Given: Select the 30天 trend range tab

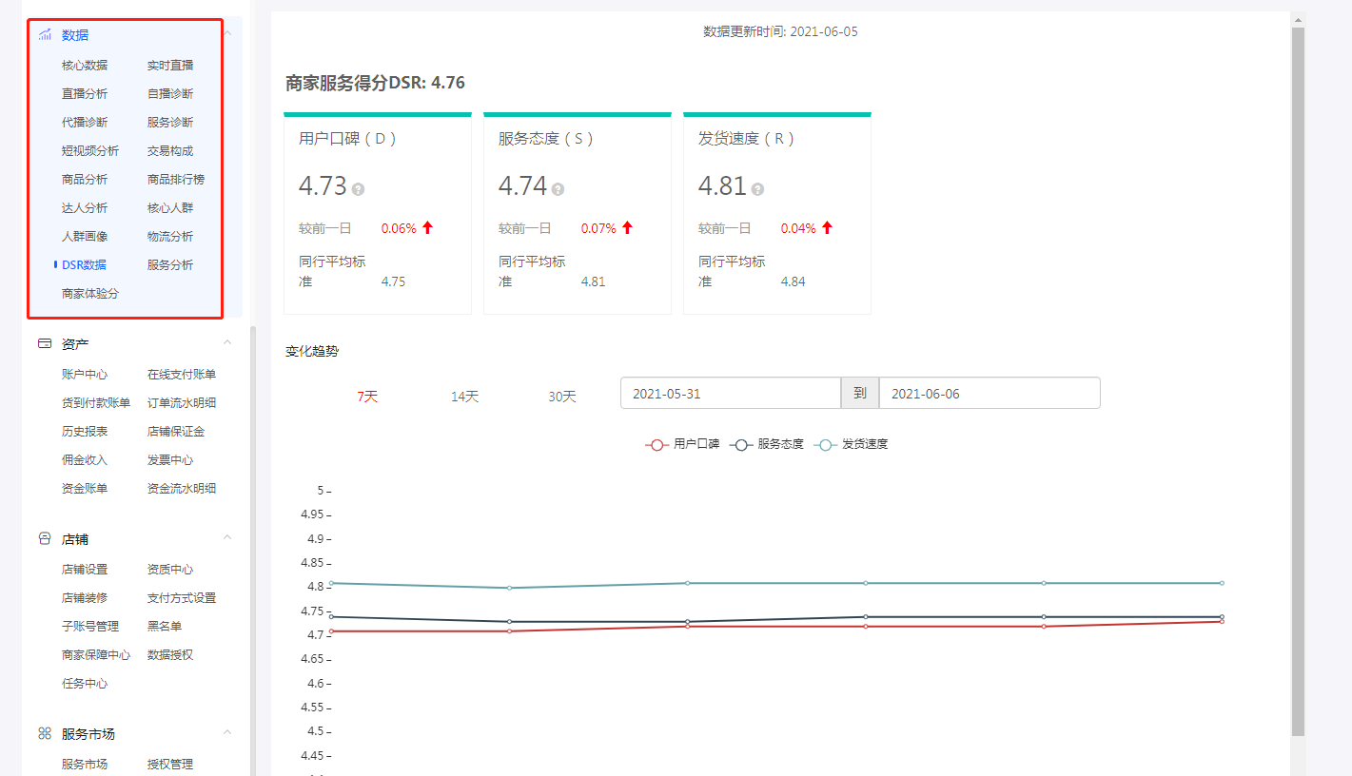Looking at the screenshot, I should (561, 397).
